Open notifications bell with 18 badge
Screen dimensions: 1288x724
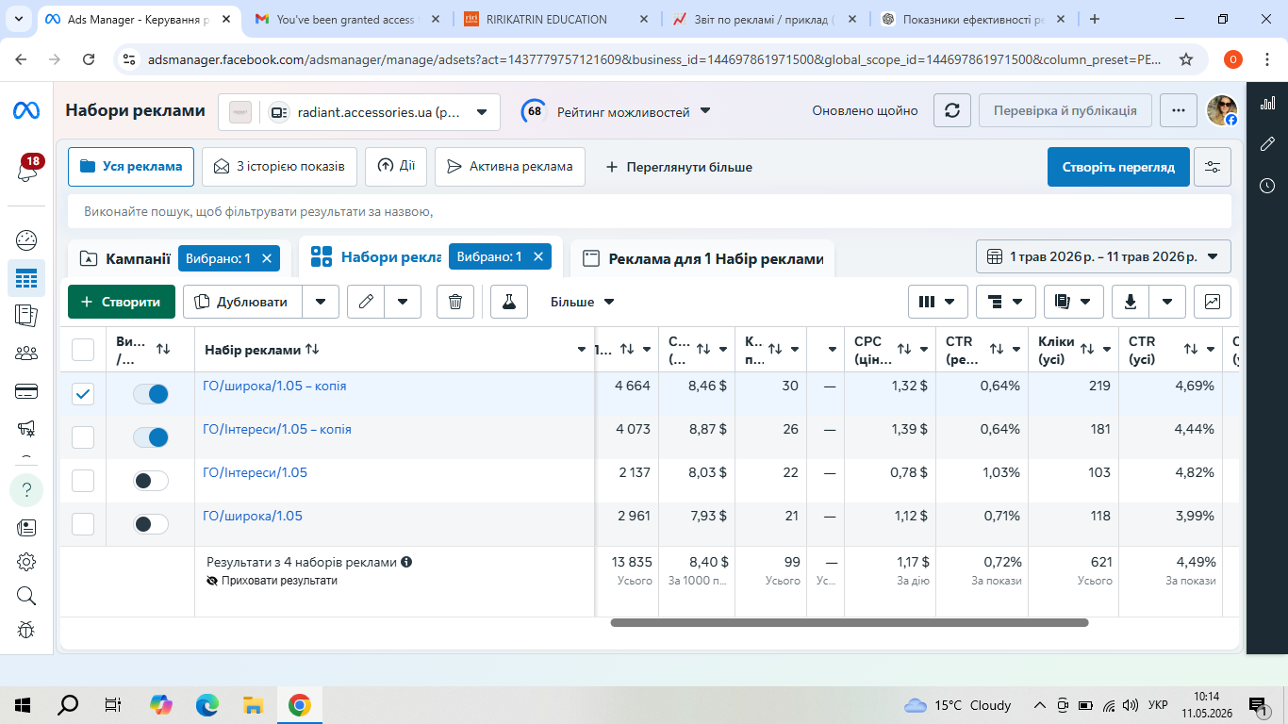[x=26, y=171]
